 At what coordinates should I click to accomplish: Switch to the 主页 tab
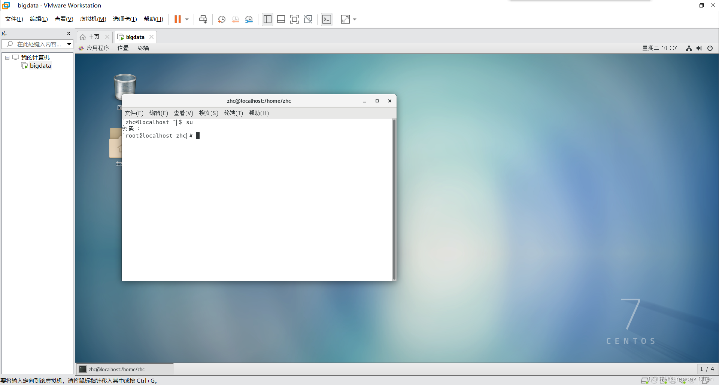[93, 37]
